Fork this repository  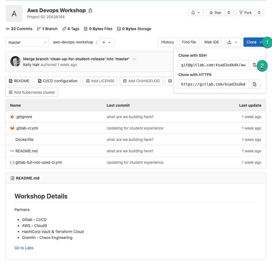[245, 13]
